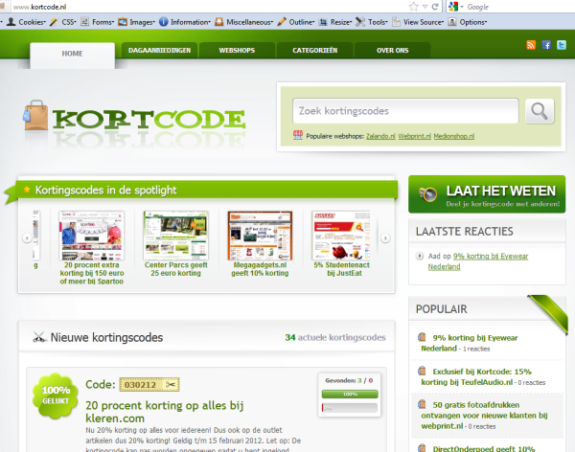This screenshot has height=452, width=575.
Task: Click the Medionshop.nl popular webshop link
Action: coord(454,136)
